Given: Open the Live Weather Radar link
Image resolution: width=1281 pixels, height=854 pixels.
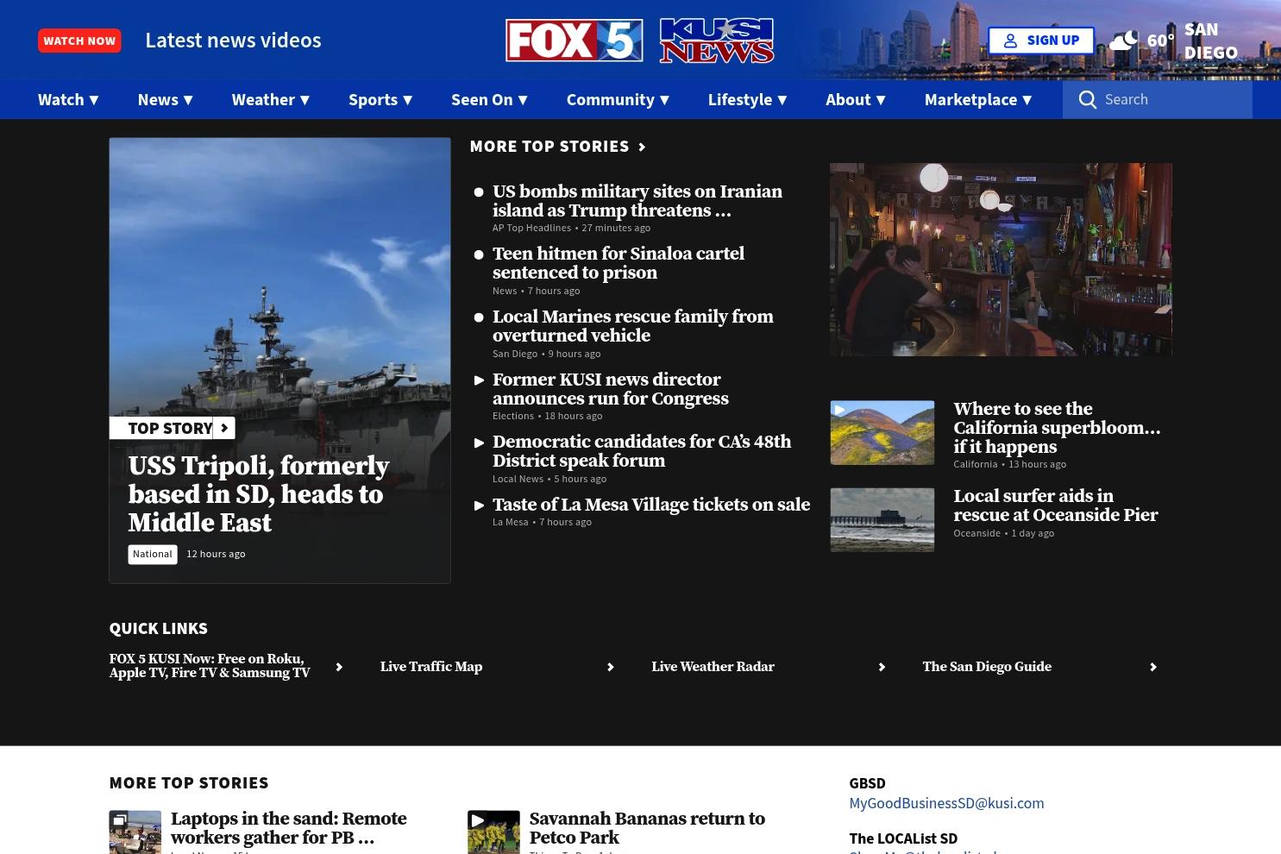Looking at the screenshot, I should (x=713, y=667).
